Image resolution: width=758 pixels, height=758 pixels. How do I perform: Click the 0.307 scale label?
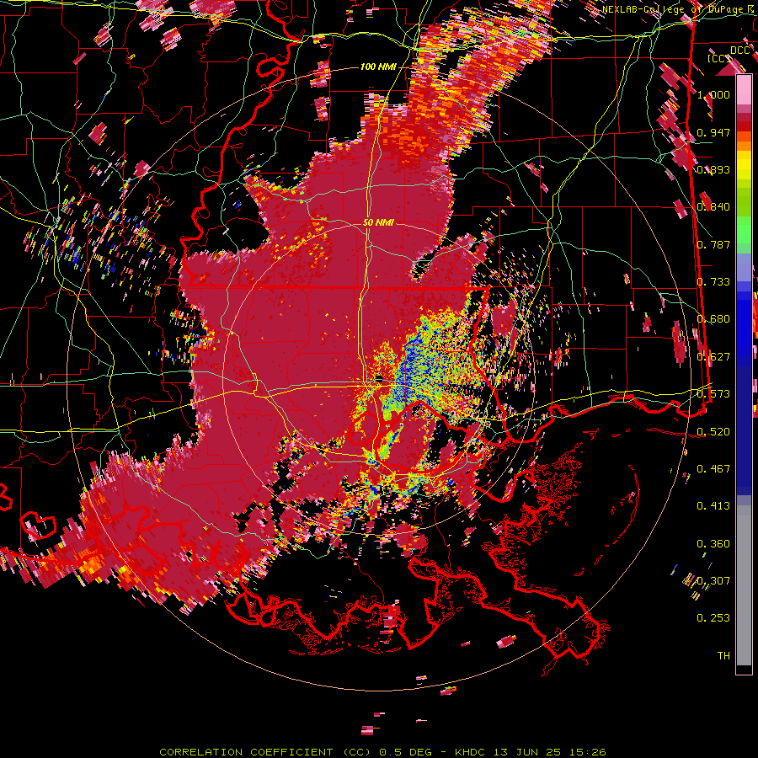713,581
